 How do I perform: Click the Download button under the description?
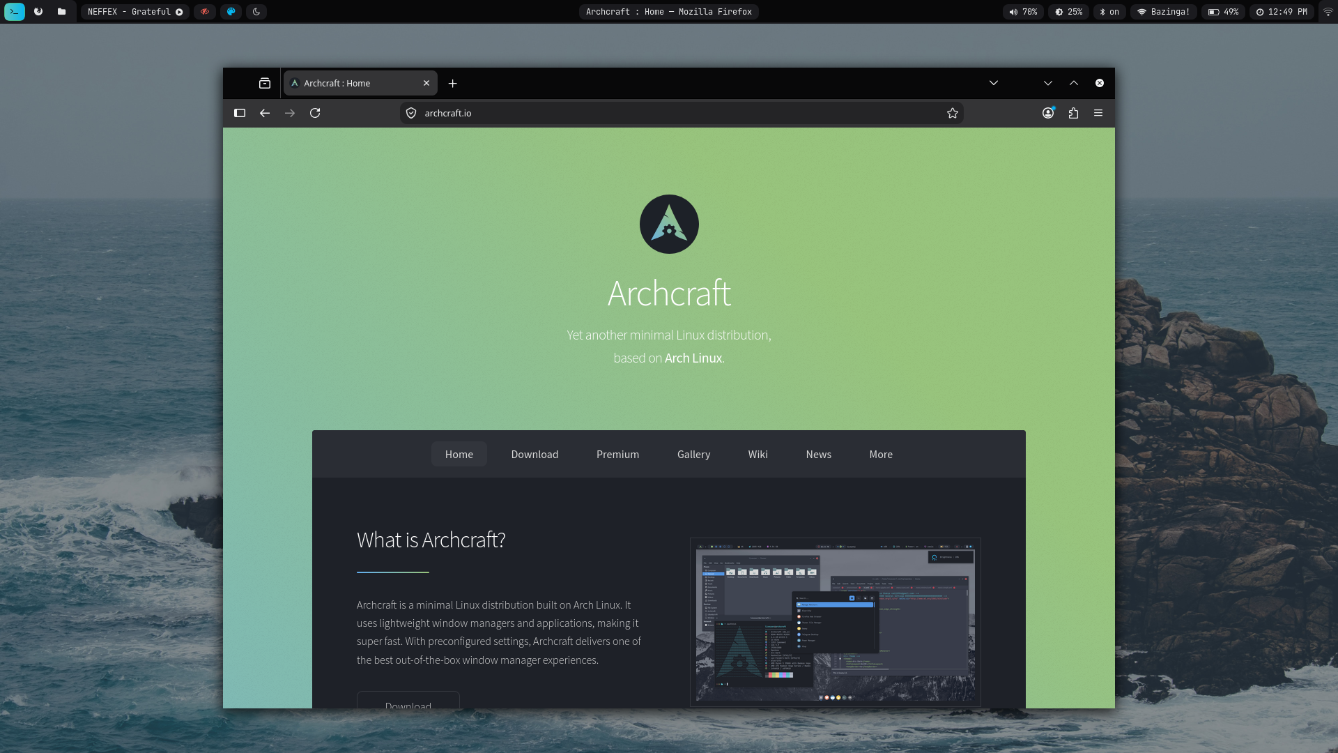(408, 700)
